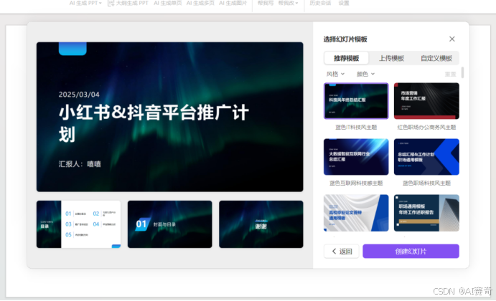Click the 创建幻灯片 button

pyautogui.click(x=411, y=251)
